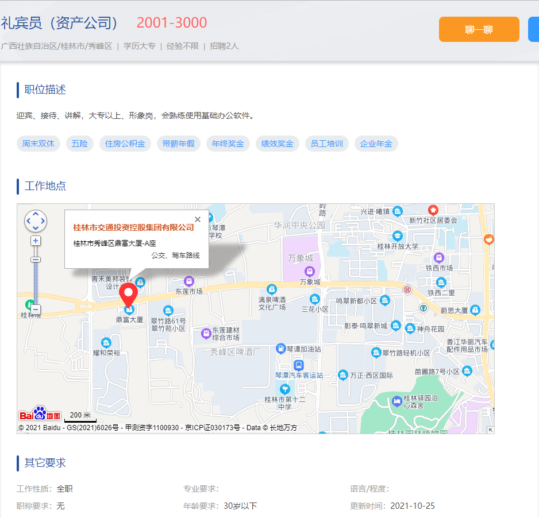Click the 东莲建材综合市场 purple icon
Viewport: 539px width, 518px height.
coord(206,333)
